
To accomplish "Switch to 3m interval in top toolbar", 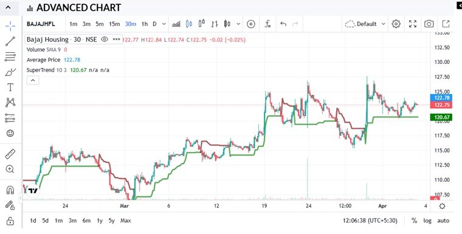I will click(86, 24).
